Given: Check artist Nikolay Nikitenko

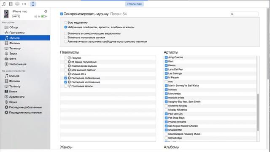Looking at the screenshot, I should (x=166, y=110).
